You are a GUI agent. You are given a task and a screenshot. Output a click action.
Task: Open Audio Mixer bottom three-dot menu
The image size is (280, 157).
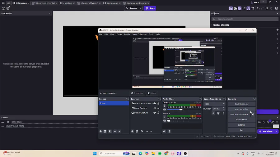click(169, 131)
